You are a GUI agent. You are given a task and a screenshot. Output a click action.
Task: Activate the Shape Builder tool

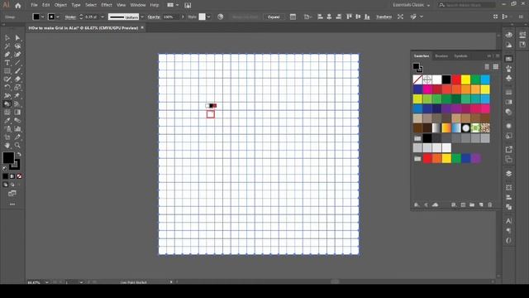pyautogui.click(x=7, y=104)
